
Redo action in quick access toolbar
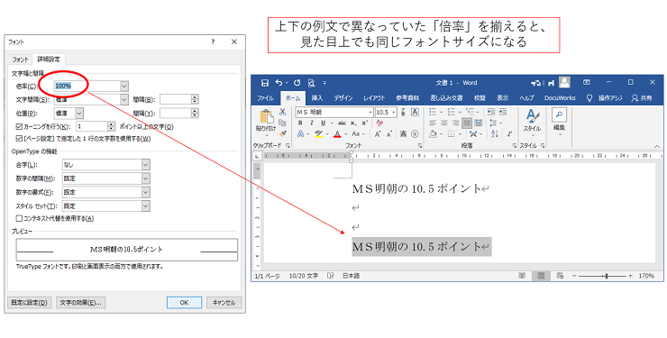[297, 83]
